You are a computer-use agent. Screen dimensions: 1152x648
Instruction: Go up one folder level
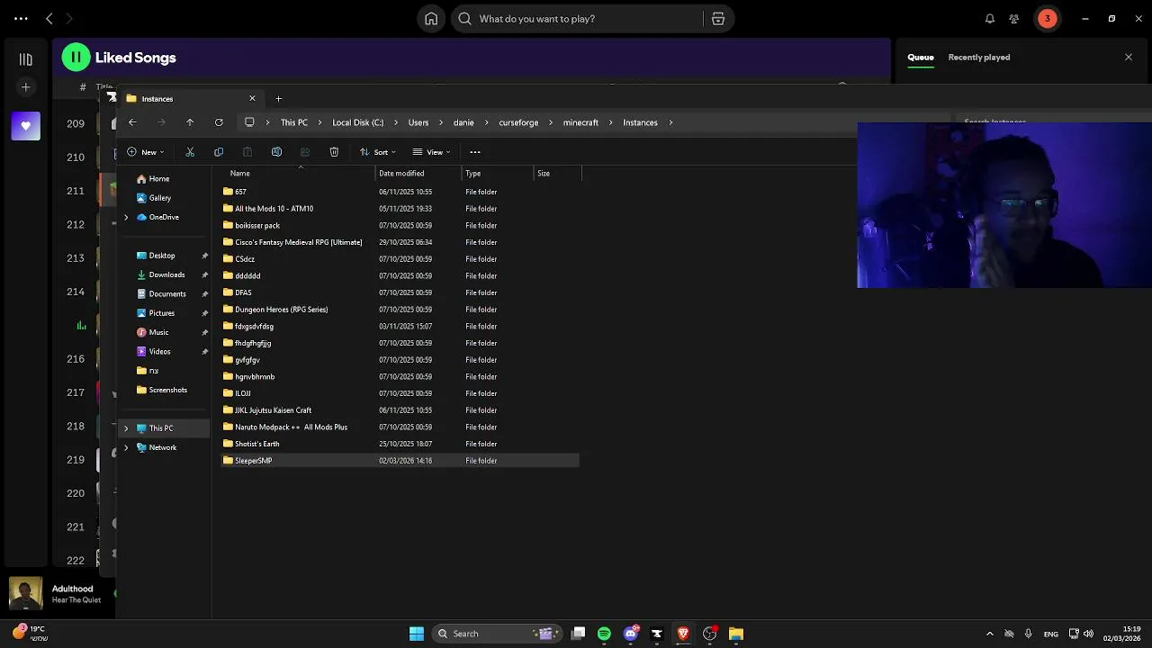[x=190, y=122]
